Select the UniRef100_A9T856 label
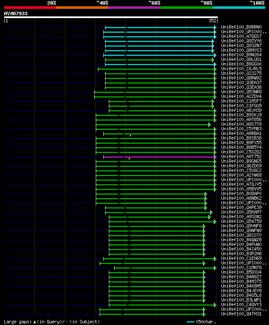 pyautogui.click(x=241, y=119)
